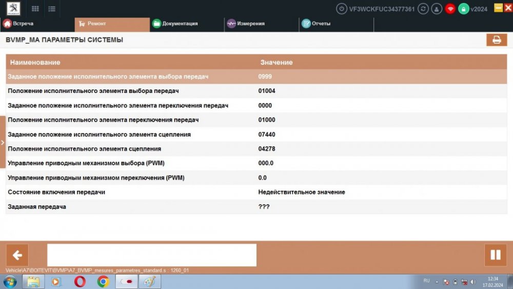Screen dimensions: 513x289
Task: Click the network tray icon
Action: click(x=464, y=282)
